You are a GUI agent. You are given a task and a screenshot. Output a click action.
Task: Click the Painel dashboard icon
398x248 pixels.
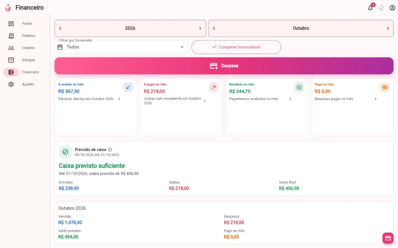click(11, 24)
